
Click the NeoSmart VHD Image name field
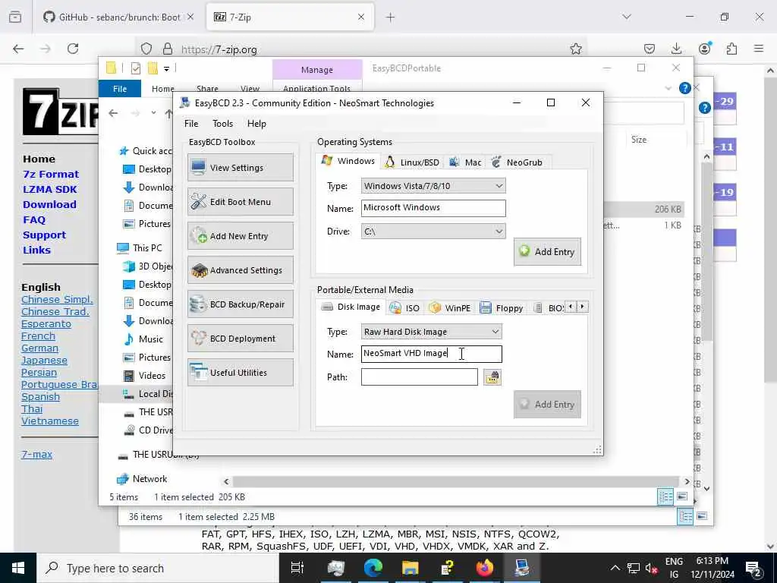point(431,354)
